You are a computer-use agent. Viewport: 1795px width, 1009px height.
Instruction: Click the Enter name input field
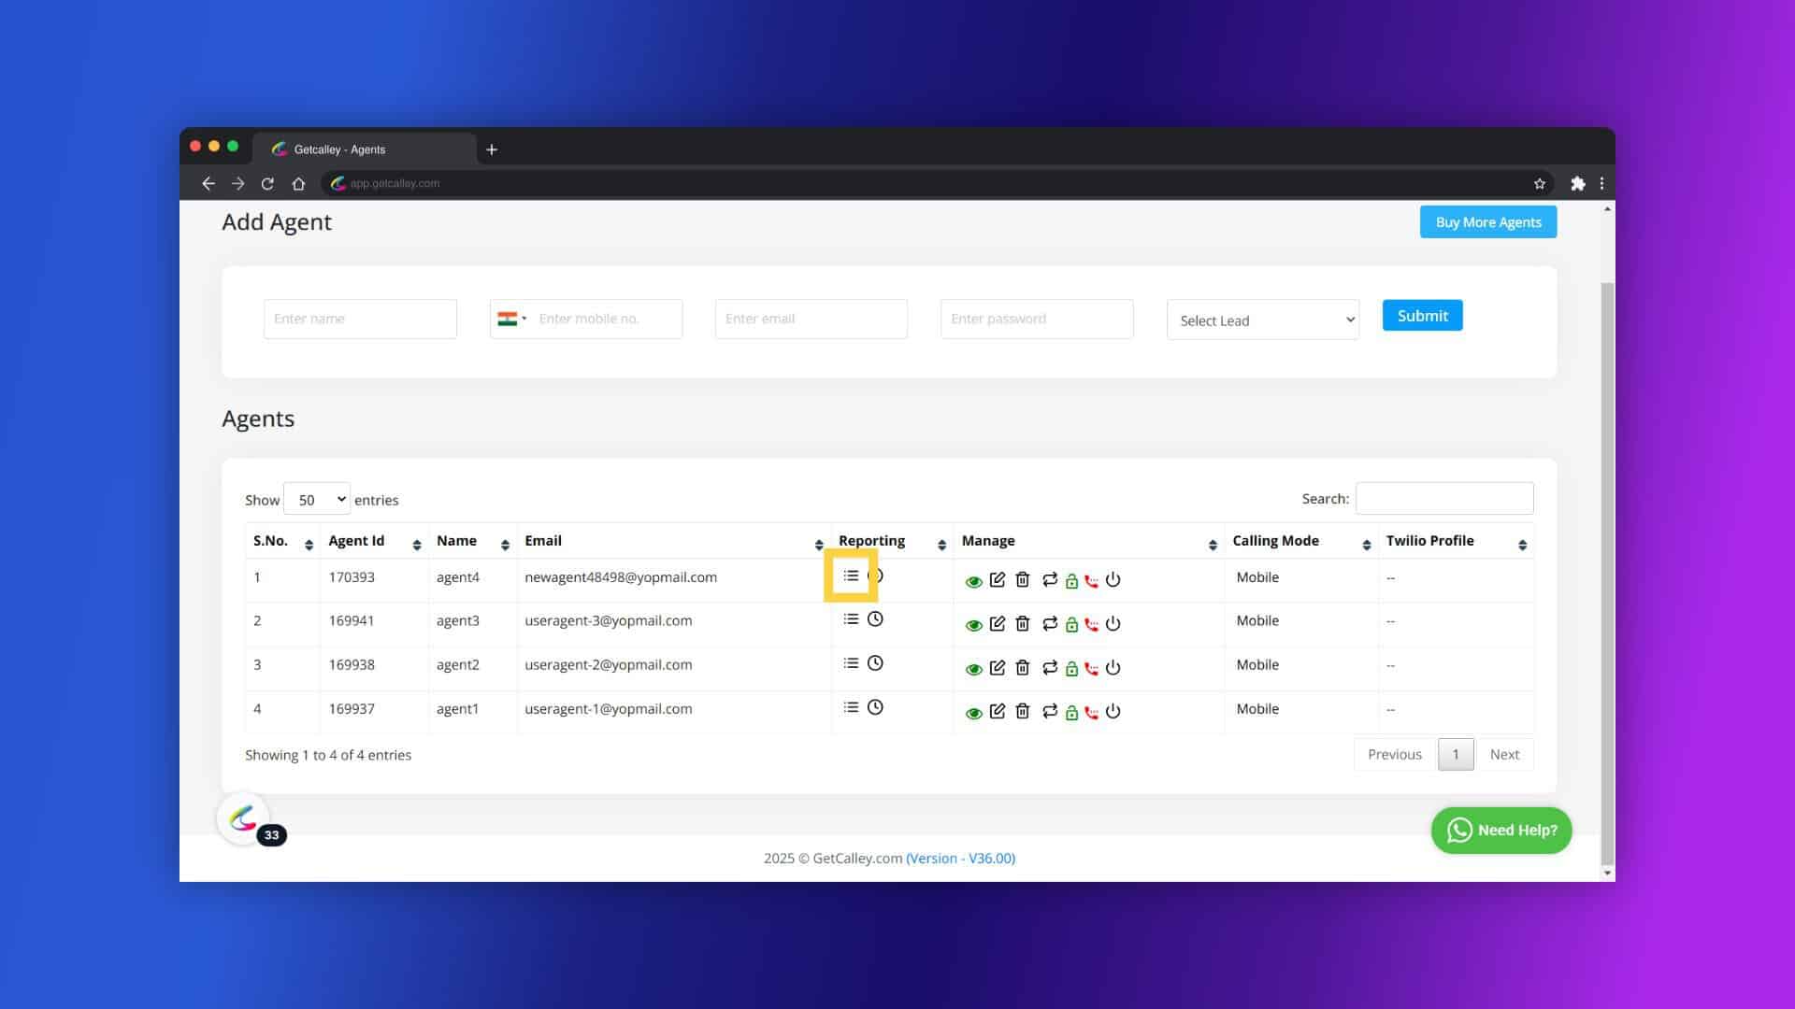[x=360, y=318]
